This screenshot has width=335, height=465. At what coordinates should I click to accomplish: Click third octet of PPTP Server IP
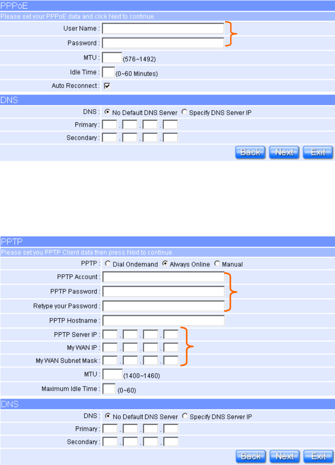tap(151, 335)
